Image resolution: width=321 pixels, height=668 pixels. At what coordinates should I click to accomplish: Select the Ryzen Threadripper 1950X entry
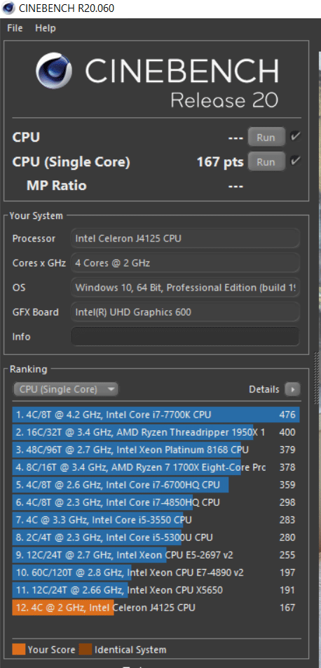[x=156, y=432]
